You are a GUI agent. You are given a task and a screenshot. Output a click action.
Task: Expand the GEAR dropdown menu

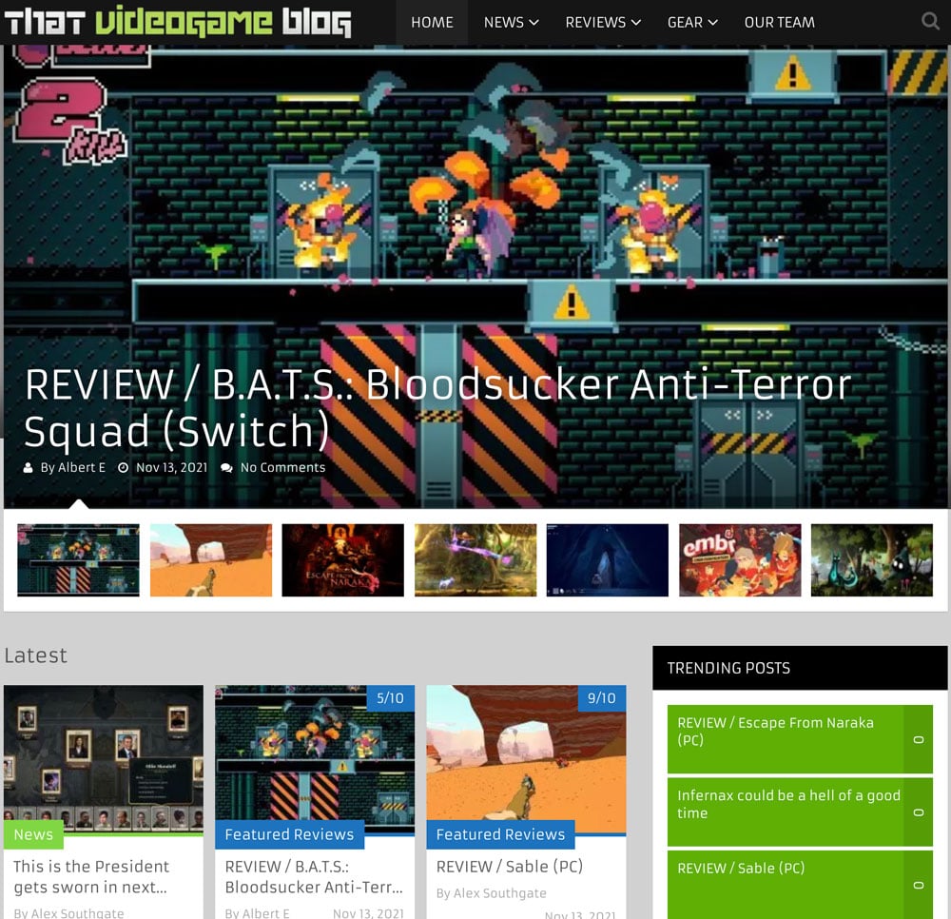click(692, 23)
